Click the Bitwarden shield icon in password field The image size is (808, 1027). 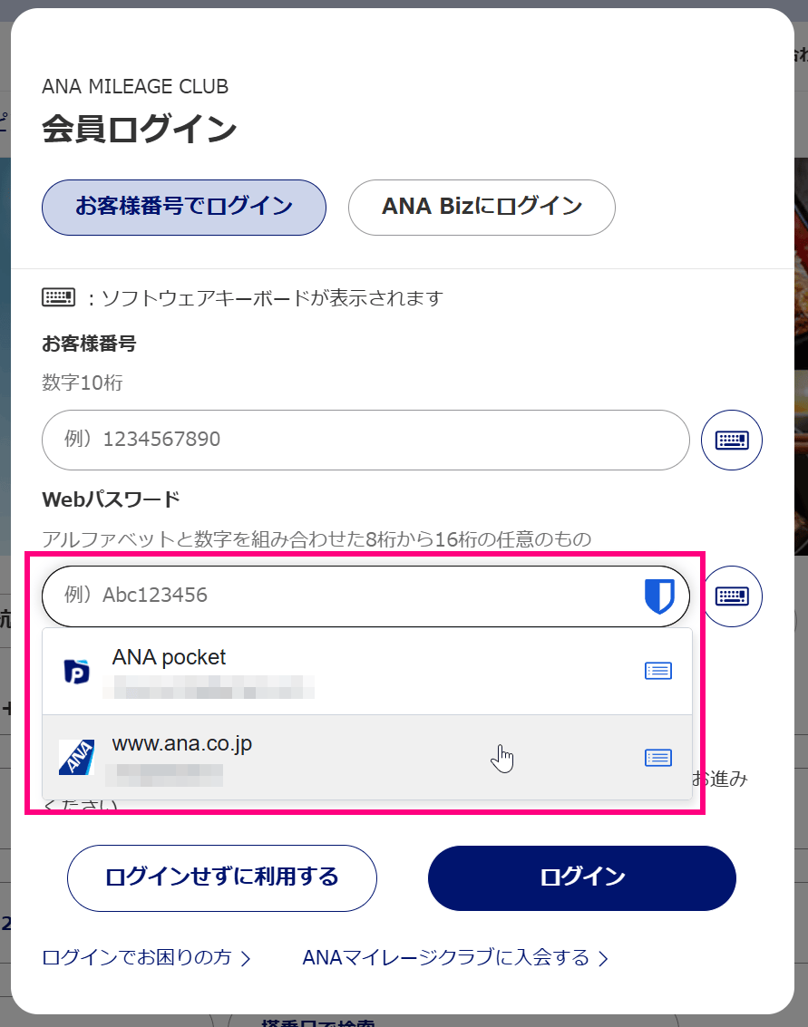point(659,596)
